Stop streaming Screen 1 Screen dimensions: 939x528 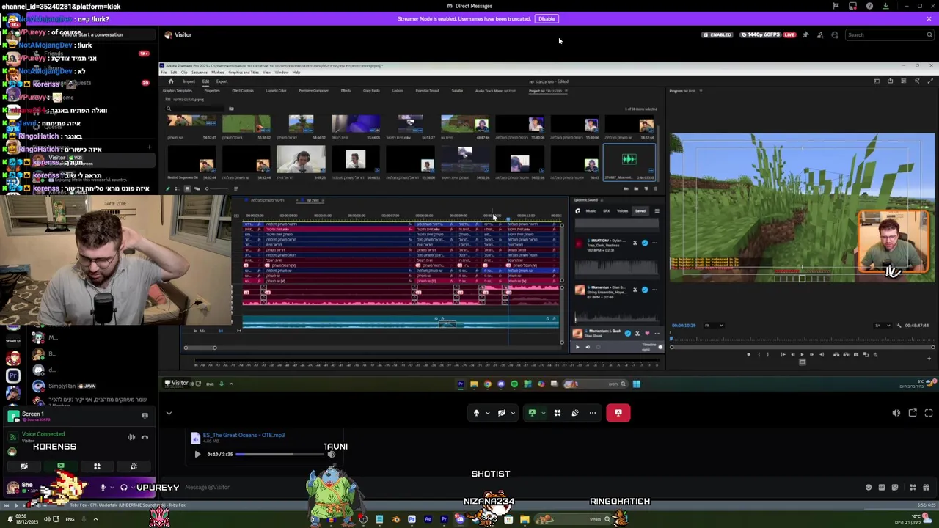(145, 416)
